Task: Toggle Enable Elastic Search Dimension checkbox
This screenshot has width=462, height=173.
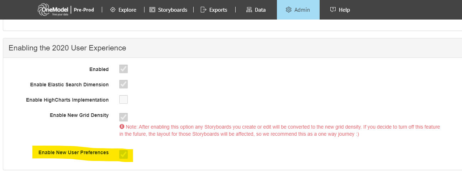Action: click(124, 84)
